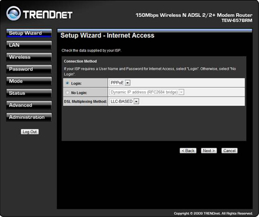View the Status page

[29, 93]
